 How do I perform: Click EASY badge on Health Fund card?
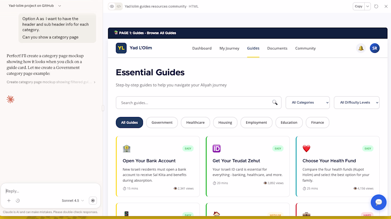tap(368, 148)
